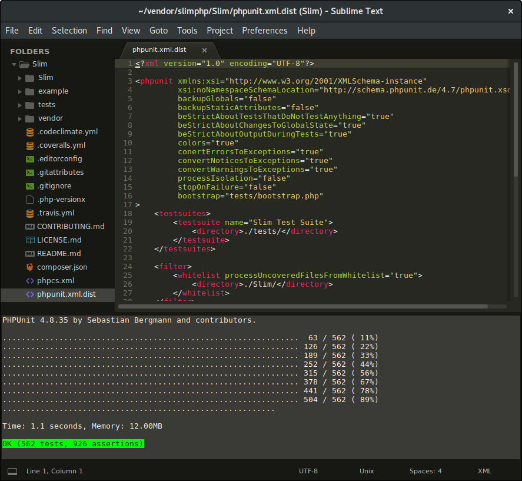Click the .travis.yml file icon
The image size is (522, 481).
coord(30,213)
